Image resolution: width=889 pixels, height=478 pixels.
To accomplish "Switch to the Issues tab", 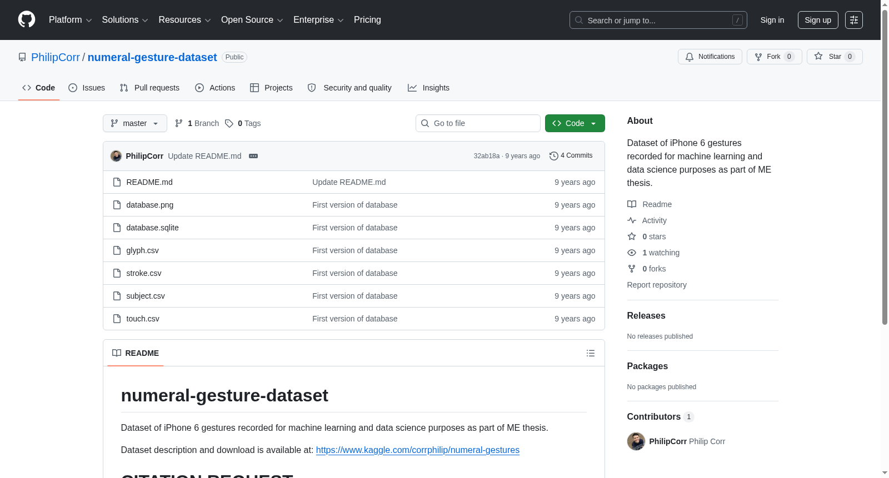I will [87, 88].
